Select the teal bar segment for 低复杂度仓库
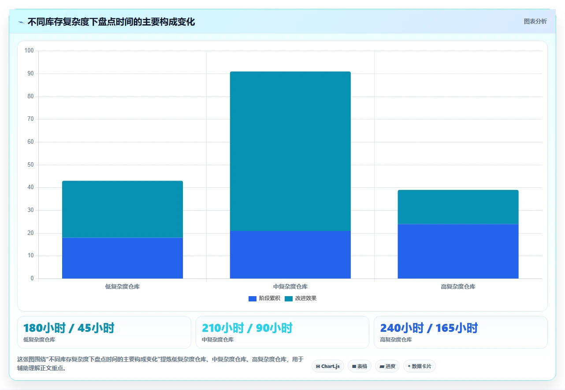Image resolution: width=565 pixels, height=390 pixels. [x=123, y=209]
